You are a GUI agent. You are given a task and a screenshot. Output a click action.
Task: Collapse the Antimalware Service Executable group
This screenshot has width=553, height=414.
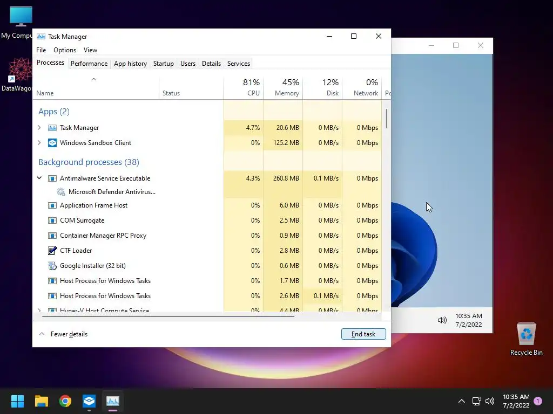[x=39, y=178]
